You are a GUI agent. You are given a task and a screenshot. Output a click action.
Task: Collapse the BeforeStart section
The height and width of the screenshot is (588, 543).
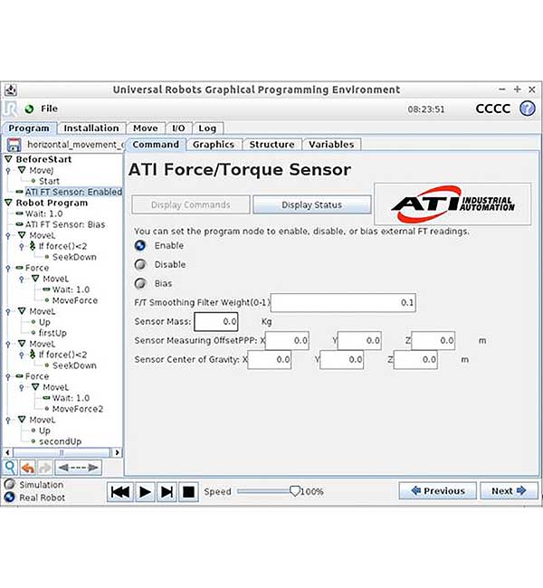(8, 159)
